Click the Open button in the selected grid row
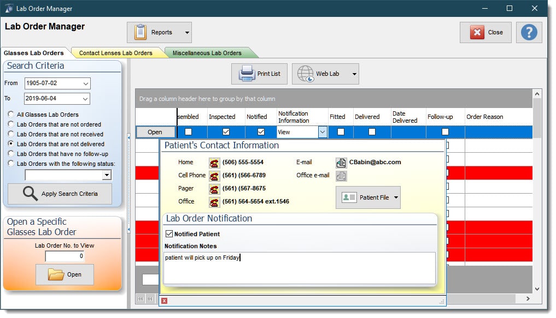This screenshot has height=318, width=556. click(x=155, y=132)
